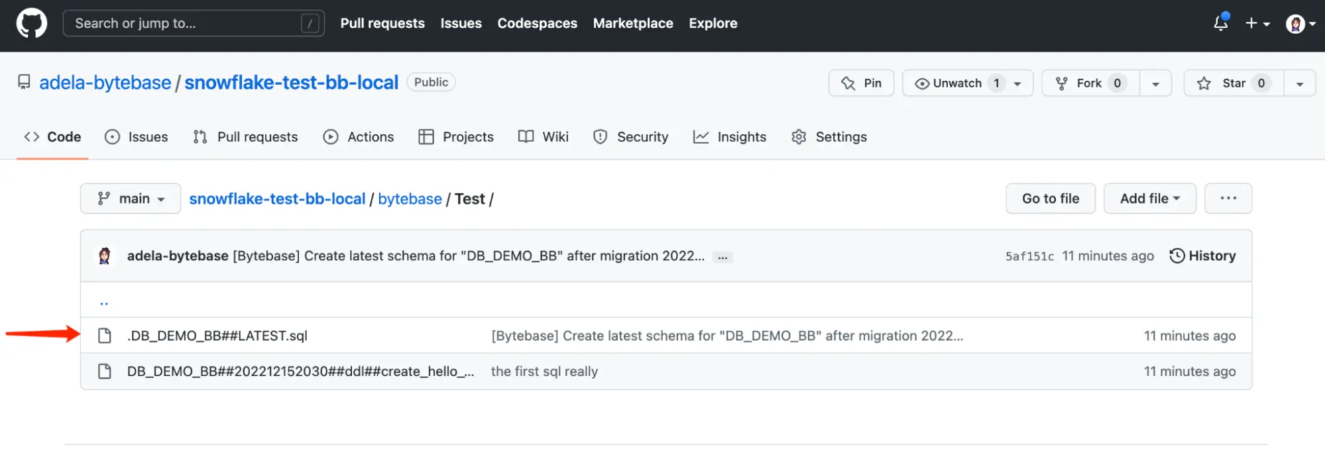Open the notifications bell
1325x466 pixels.
click(x=1221, y=23)
